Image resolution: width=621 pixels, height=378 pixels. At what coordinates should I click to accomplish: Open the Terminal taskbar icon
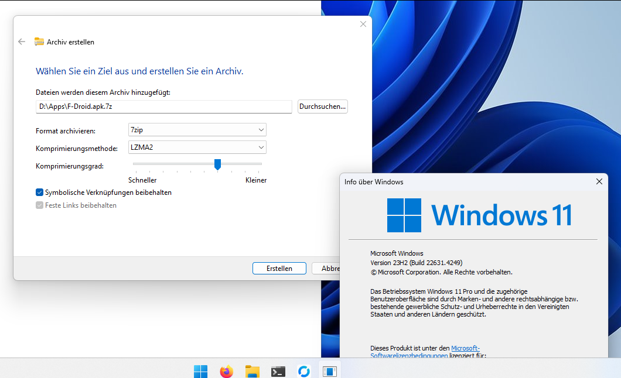click(278, 372)
